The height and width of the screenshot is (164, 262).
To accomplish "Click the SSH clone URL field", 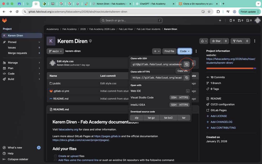I will click(x=157, y=64).
